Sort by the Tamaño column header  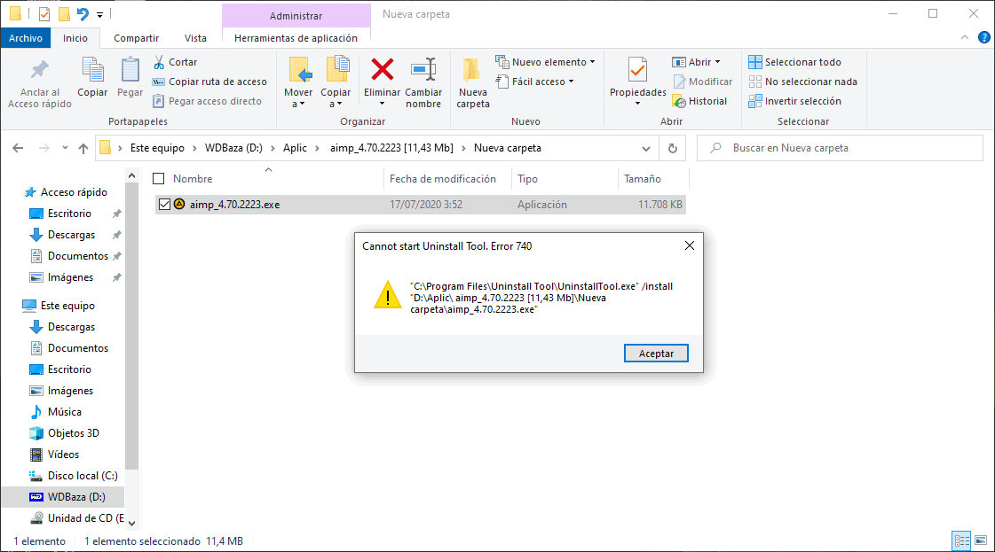pos(643,179)
